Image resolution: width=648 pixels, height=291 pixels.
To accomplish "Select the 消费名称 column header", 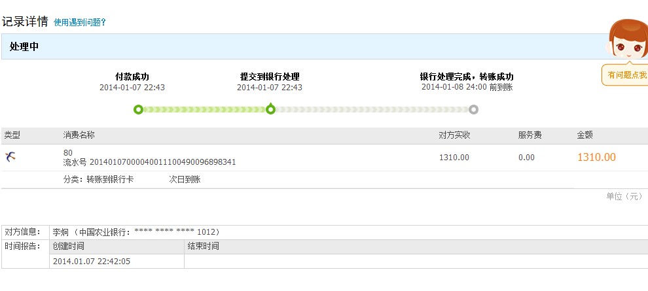I will coord(79,135).
